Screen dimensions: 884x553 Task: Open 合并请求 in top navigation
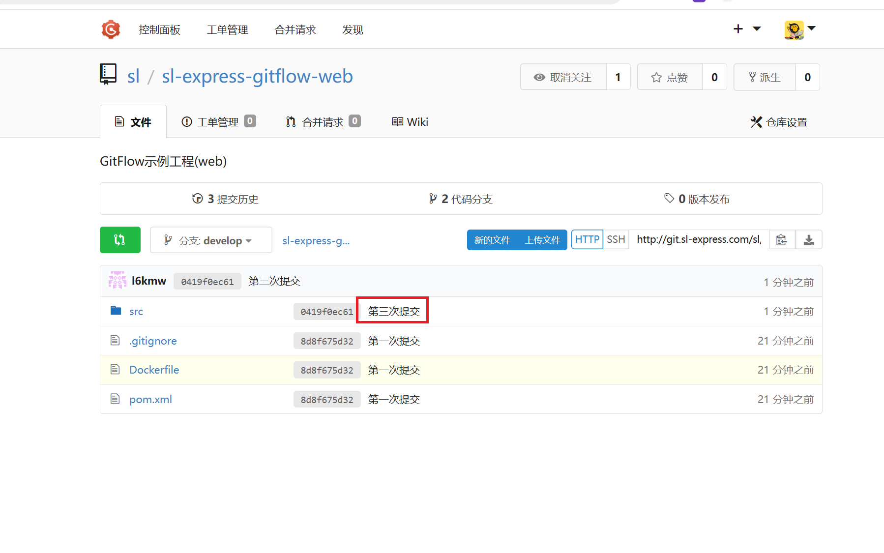[x=295, y=30]
